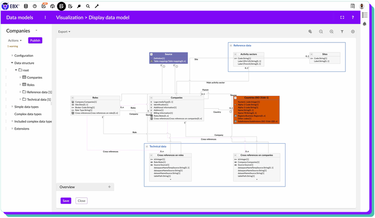Select the Source table header in diagram
The image size is (375, 218).
point(168,54)
